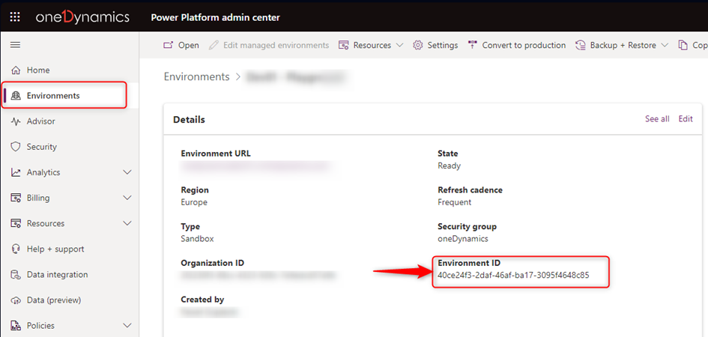Click the Data (preview) cloud icon
The image size is (708, 337).
coord(16,300)
